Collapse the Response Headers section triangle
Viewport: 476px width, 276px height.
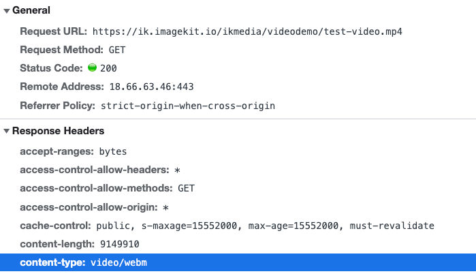click(x=6, y=132)
